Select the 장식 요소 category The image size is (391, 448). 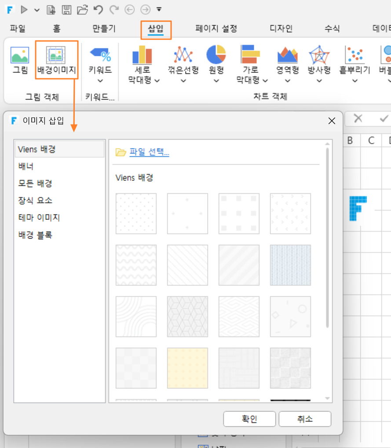point(36,200)
